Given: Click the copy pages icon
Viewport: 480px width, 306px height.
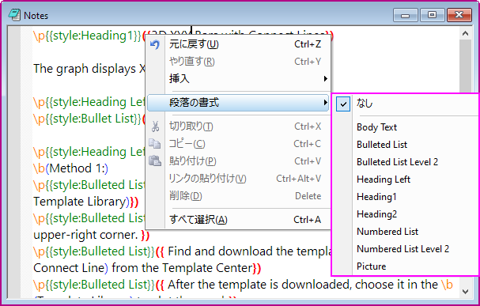Looking at the screenshot, I should 154,144.
